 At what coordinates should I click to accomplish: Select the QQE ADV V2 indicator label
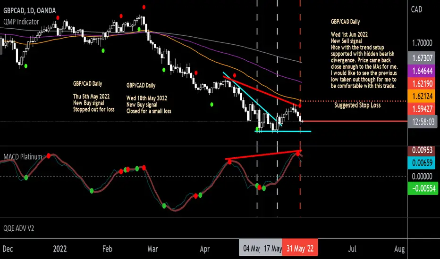coord(18,228)
